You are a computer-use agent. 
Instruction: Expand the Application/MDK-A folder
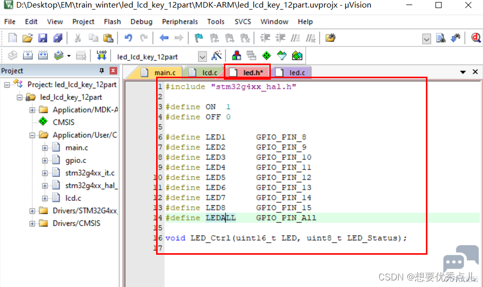click(x=32, y=110)
